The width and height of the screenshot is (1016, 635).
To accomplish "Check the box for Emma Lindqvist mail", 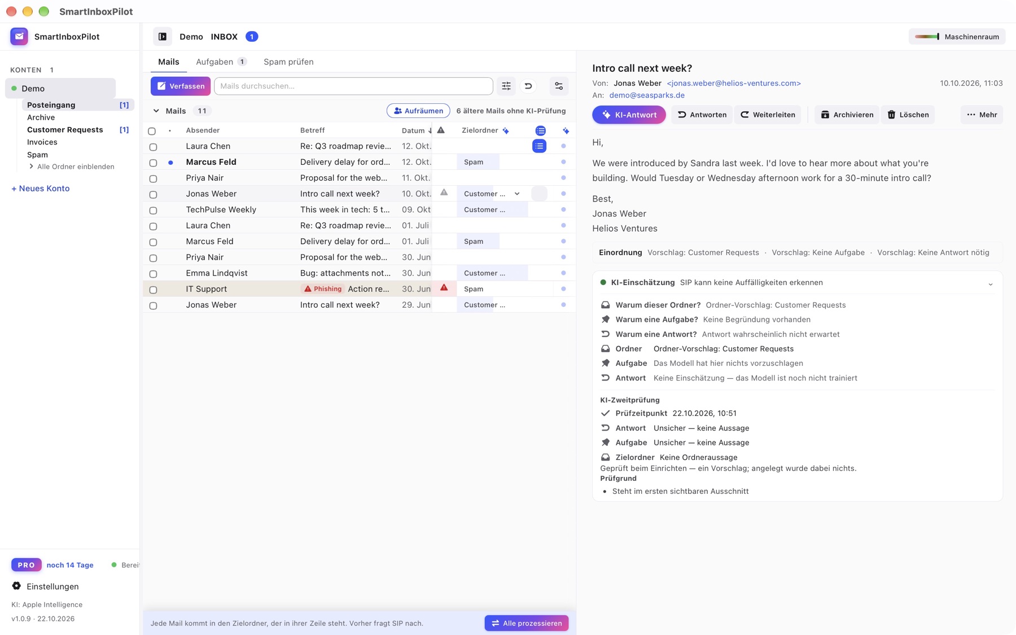I will (x=153, y=274).
